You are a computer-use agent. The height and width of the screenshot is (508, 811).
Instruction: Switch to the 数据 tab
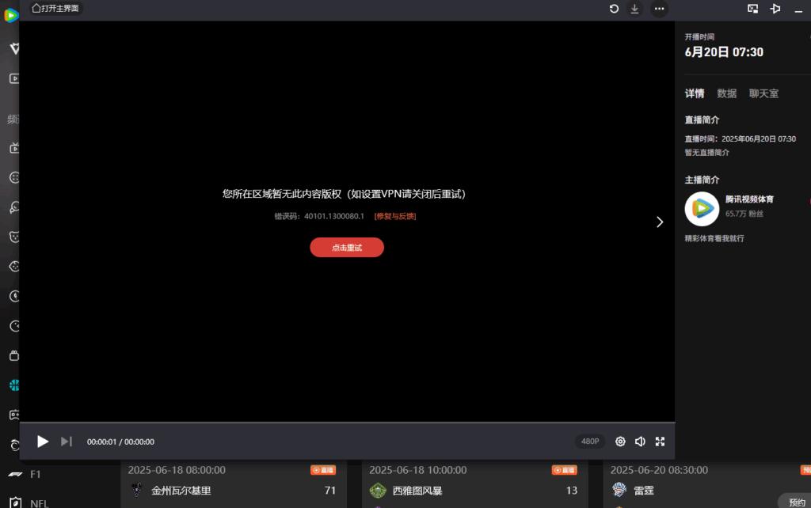click(x=726, y=93)
